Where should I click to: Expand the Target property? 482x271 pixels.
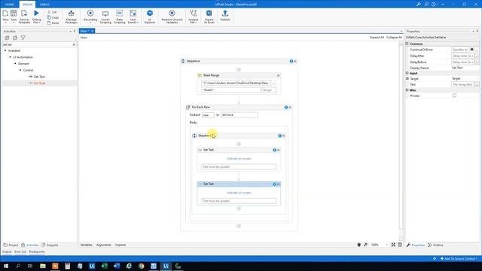tap(407, 78)
